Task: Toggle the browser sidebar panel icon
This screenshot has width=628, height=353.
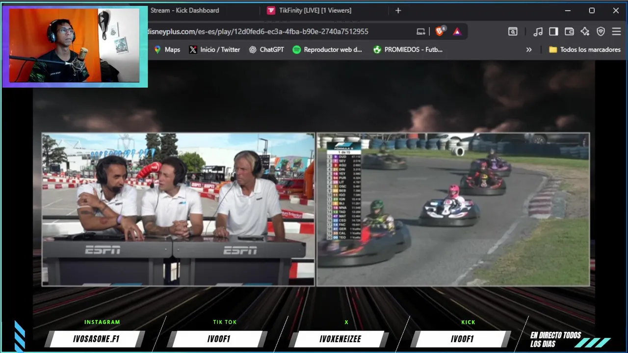Action: point(553,31)
